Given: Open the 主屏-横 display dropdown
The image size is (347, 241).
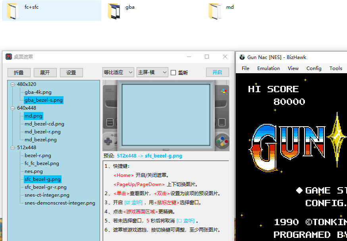Looking at the screenshot, I should [152, 72].
